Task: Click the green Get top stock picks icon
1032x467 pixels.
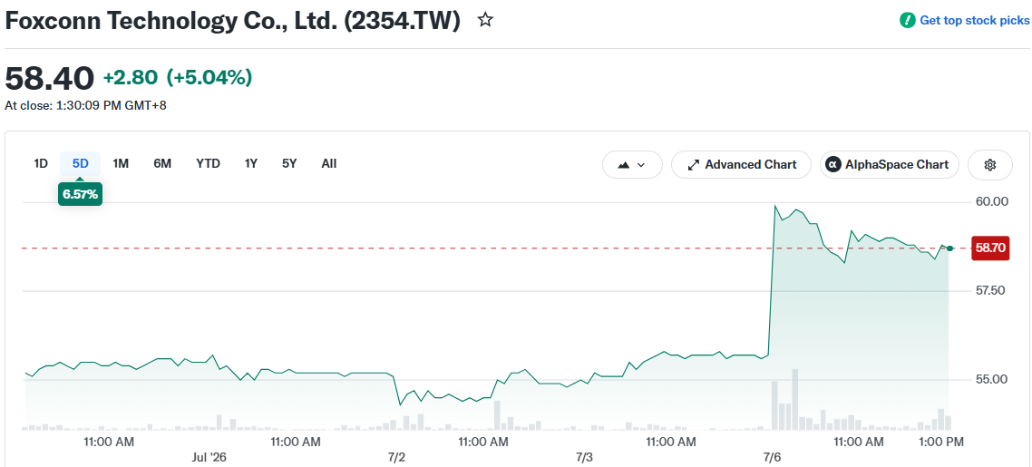Action: [x=908, y=20]
